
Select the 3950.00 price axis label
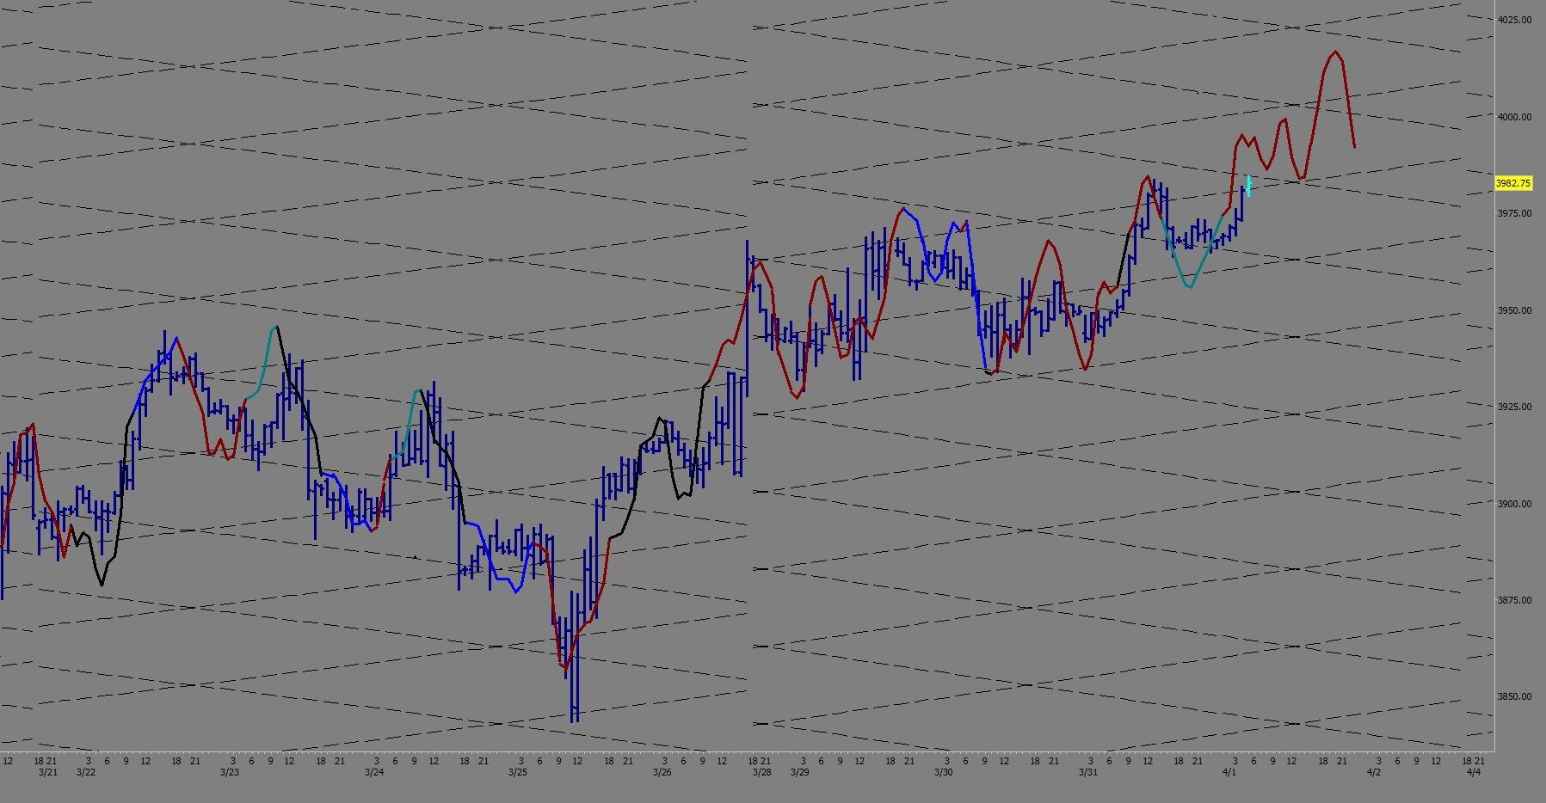coord(1514,310)
